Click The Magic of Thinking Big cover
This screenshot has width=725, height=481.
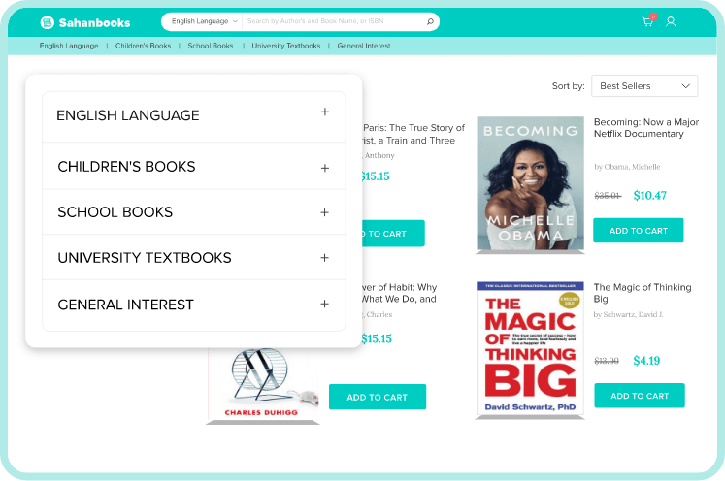pos(530,348)
